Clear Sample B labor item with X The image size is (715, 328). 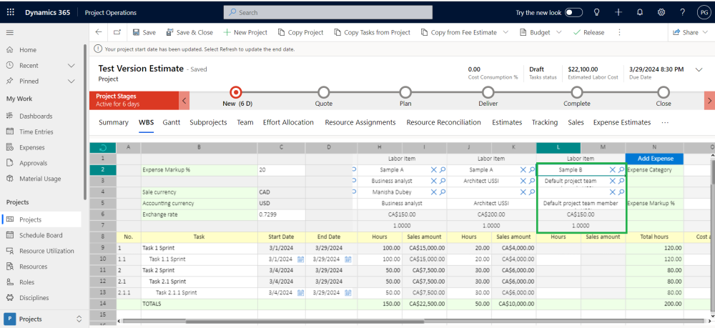[x=612, y=170]
